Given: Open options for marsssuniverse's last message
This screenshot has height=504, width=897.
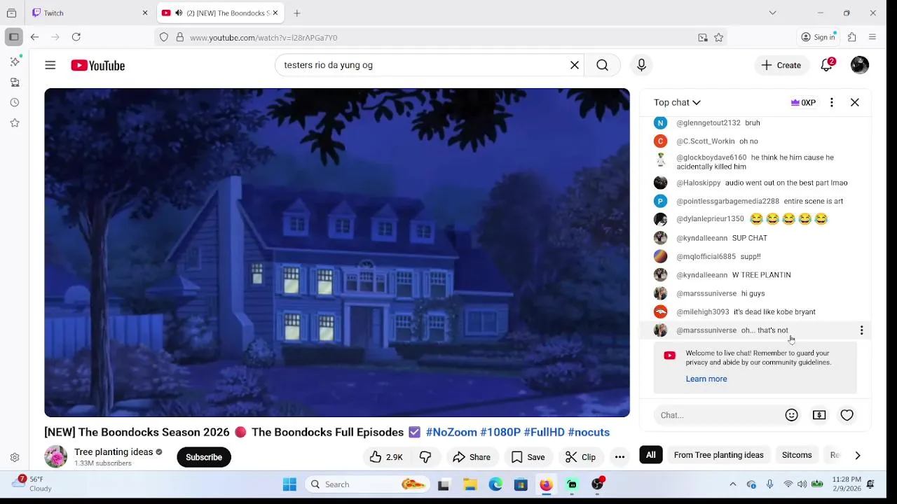Looking at the screenshot, I should pyautogui.click(x=861, y=330).
